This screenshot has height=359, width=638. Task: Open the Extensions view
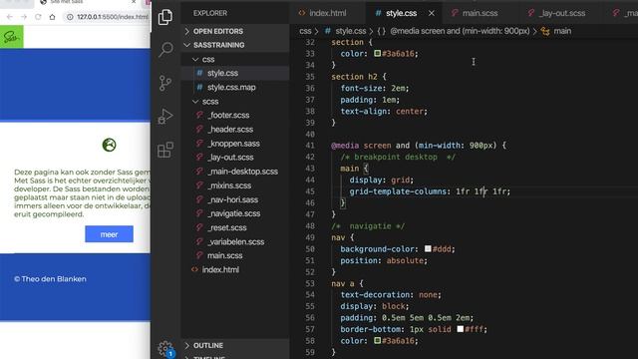[x=165, y=150]
